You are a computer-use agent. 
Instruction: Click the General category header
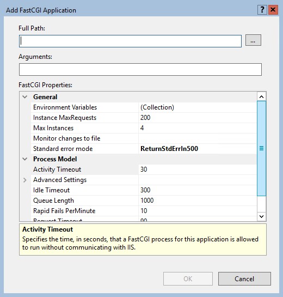point(45,97)
